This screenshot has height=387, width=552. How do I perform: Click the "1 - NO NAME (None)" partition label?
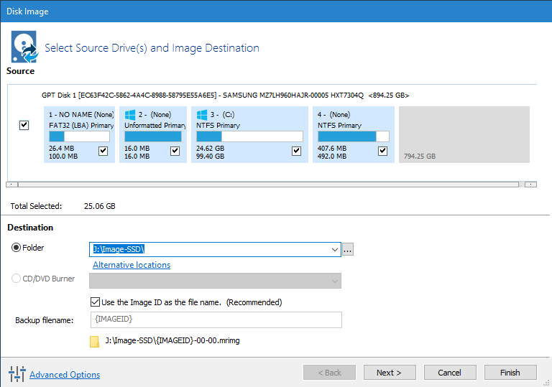pos(81,115)
